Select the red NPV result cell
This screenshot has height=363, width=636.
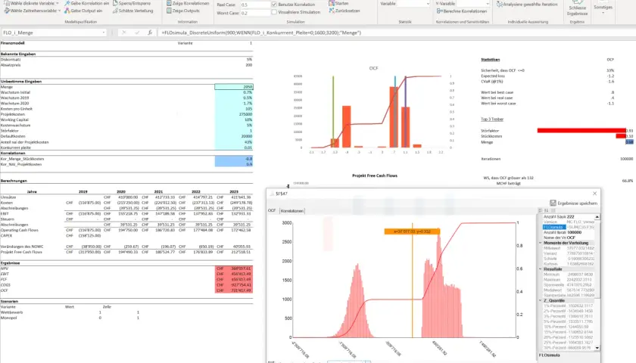click(234, 268)
